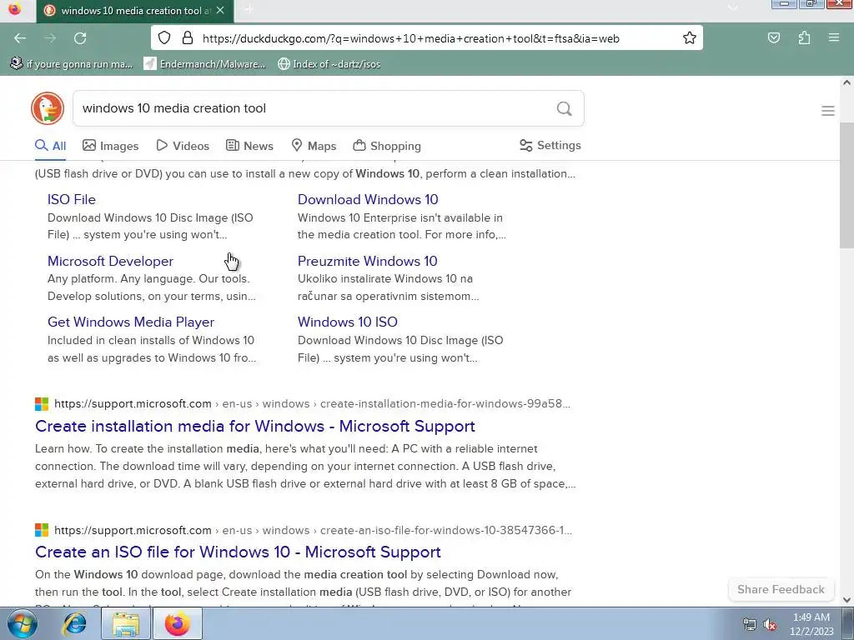The width and height of the screenshot is (854, 640).
Task: Click the Firefox taskbar icon
Action: (178, 624)
